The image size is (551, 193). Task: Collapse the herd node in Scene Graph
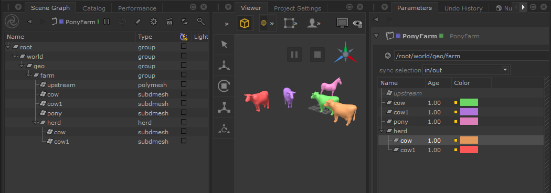pyautogui.click(x=36, y=123)
